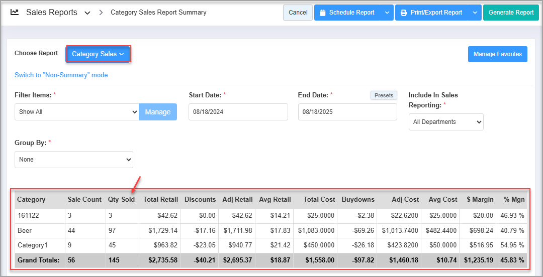Click the Start Date input field

(238, 112)
